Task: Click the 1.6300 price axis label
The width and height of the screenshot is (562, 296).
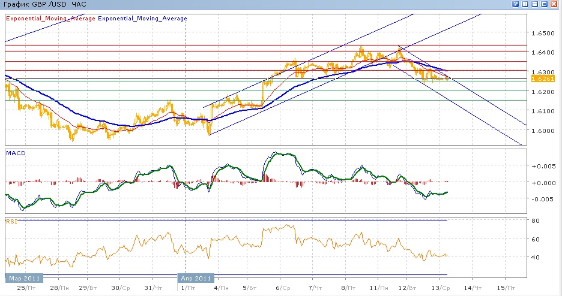Action: [542, 72]
